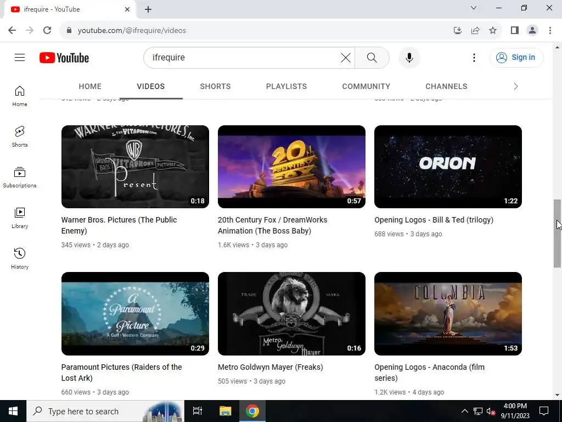This screenshot has height=422, width=562.
Task: Click the Chrome taskbar icon
Action: 252,411
